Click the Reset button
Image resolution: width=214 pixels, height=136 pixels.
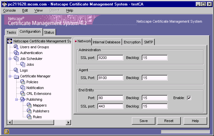(x=169, y=121)
